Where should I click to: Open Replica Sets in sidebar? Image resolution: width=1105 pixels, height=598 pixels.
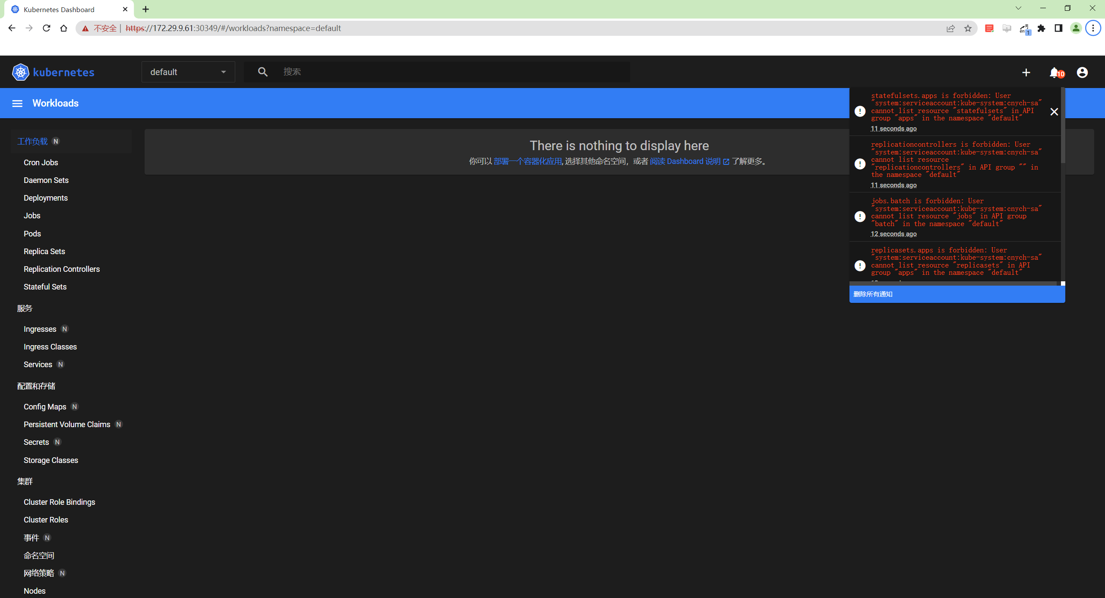tap(44, 252)
